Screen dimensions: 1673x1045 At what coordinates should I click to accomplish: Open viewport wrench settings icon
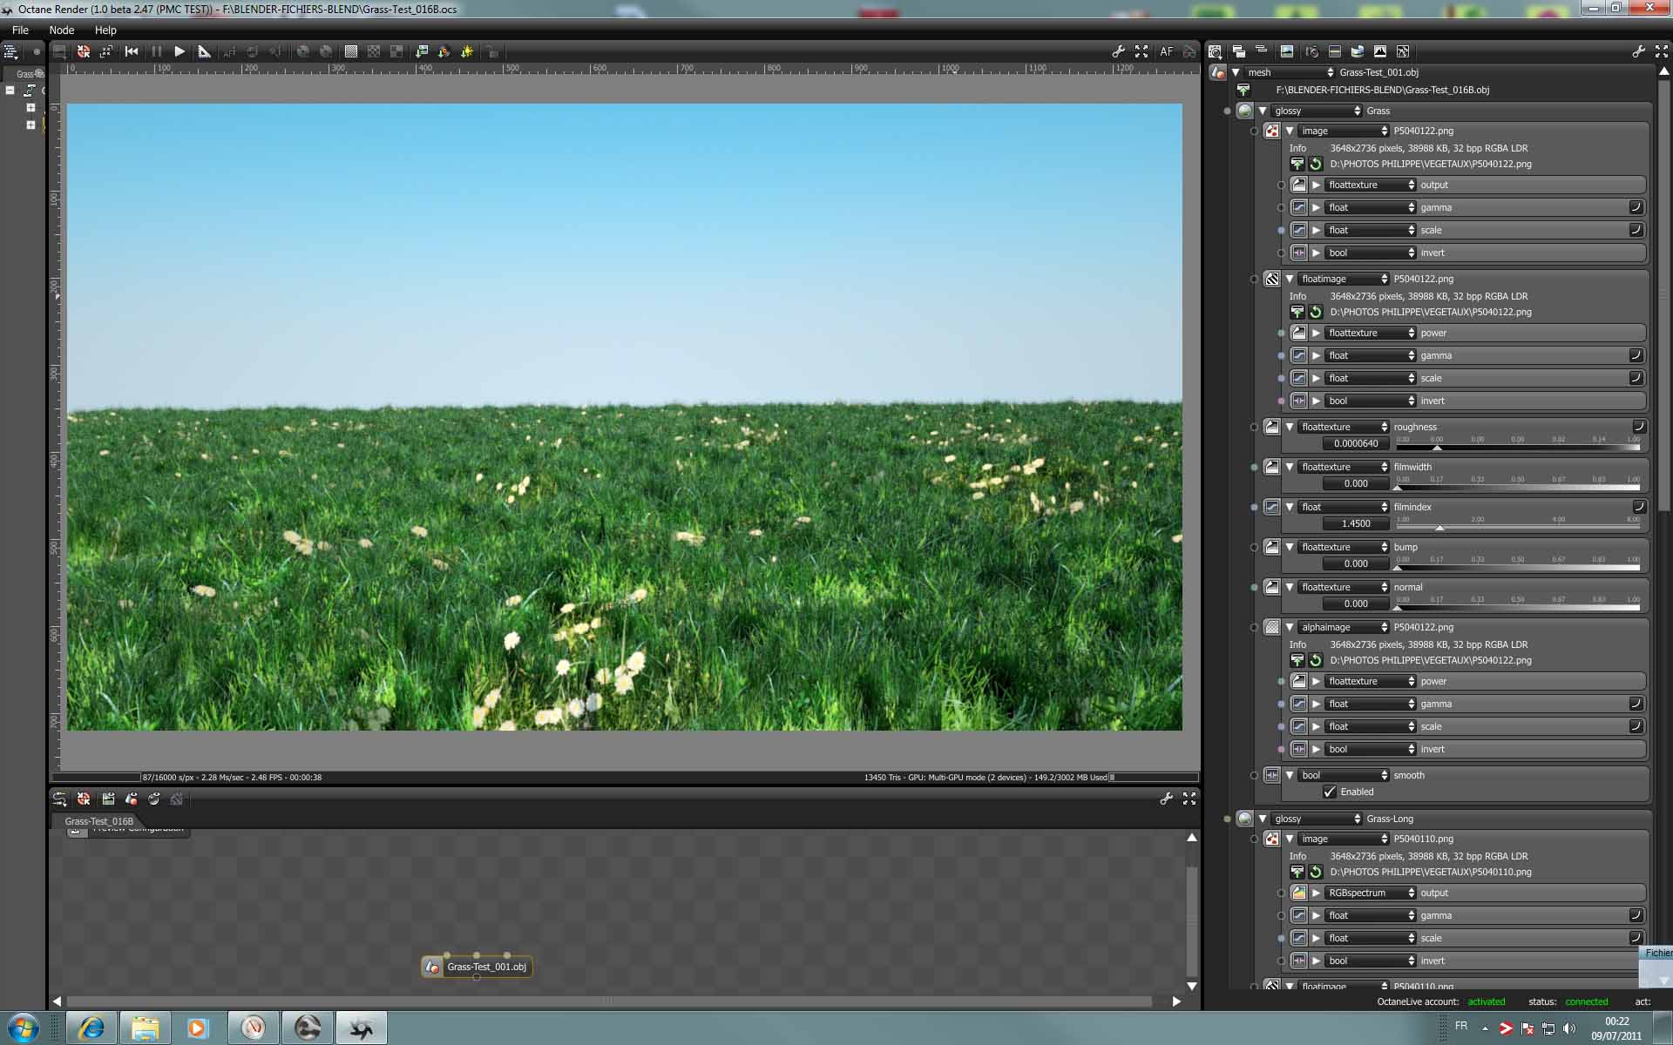coord(1118,51)
